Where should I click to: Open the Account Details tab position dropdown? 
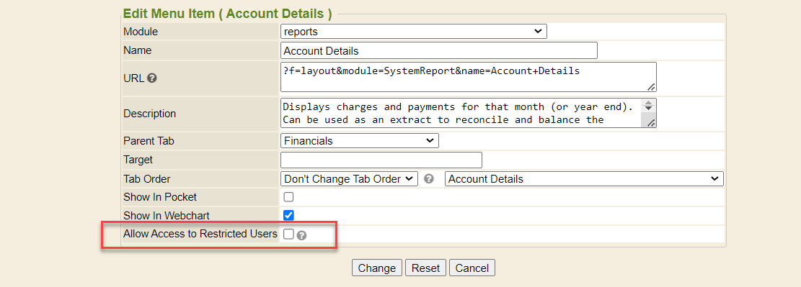585,179
